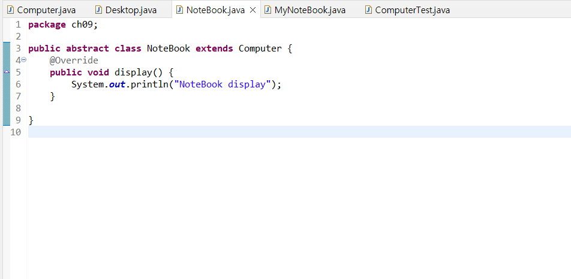Click the closing brace on line 7
Image resolution: width=571 pixels, height=279 pixels.
(52, 96)
